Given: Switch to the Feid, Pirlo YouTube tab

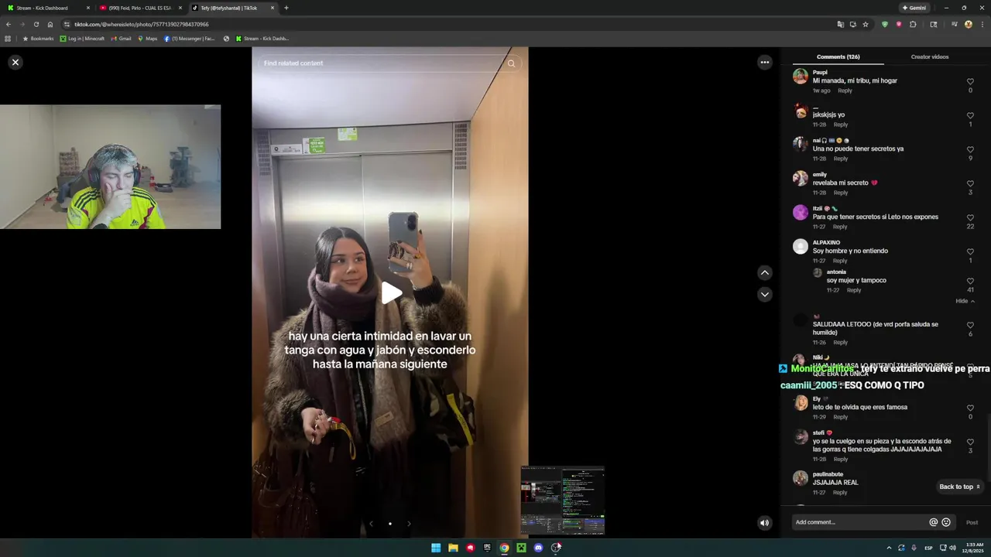Looking at the screenshot, I should [x=139, y=8].
